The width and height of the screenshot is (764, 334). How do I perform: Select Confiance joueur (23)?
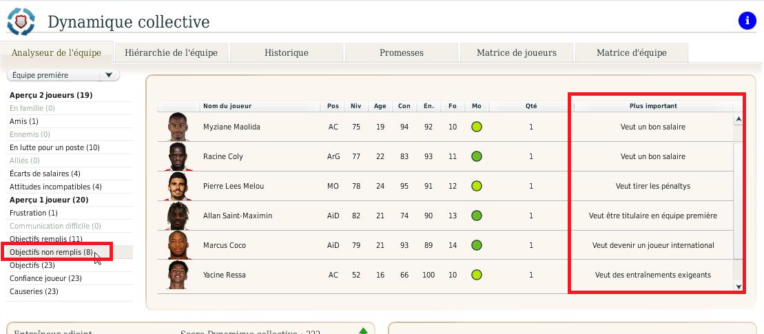point(45,278)
